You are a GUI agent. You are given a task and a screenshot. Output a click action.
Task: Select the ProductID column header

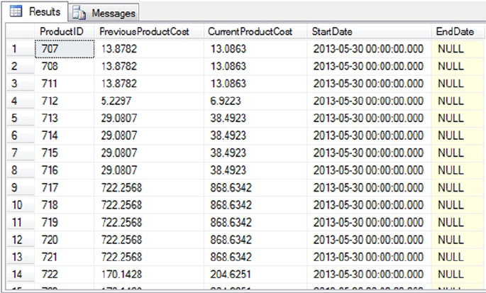pyautogui.click(x=62, y=33)
